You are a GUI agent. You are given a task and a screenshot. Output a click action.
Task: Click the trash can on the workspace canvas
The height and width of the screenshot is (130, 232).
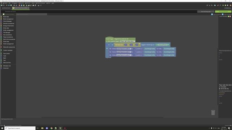(x=213, y=112)
